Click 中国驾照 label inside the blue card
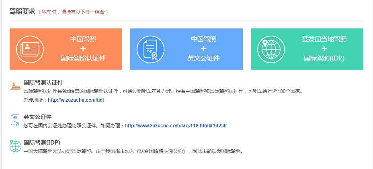 coord(204,39)
